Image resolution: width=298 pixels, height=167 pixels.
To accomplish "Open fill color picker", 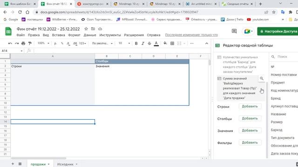I will coord(165,43).
